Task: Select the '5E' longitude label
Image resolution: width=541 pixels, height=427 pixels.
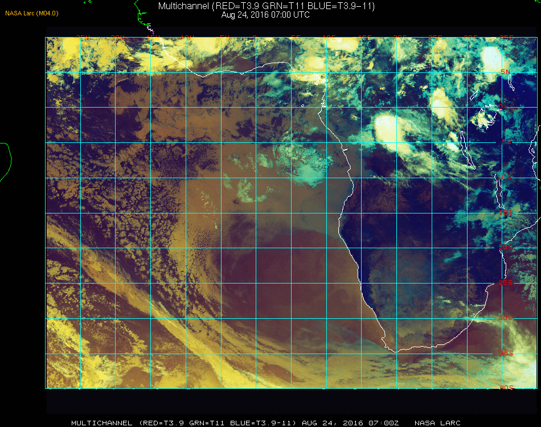Action: (x=296, y=38)
